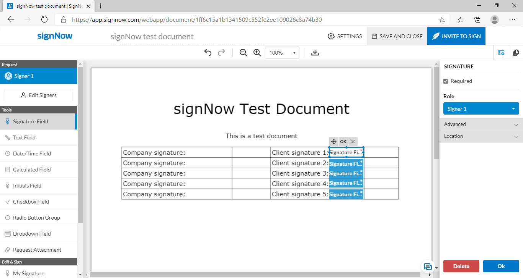Click the 'This is a test document' text
This screenshot has height=278, width=523.
(261, 136)
